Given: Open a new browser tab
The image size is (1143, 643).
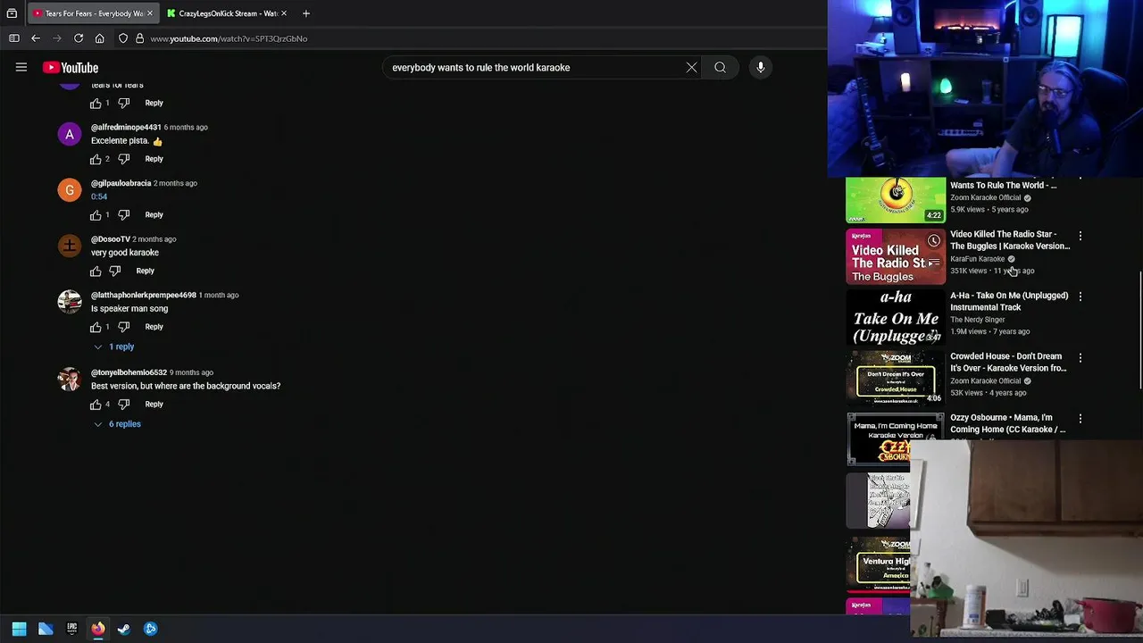Looking at the screenshot, I should tap(305, 13).
